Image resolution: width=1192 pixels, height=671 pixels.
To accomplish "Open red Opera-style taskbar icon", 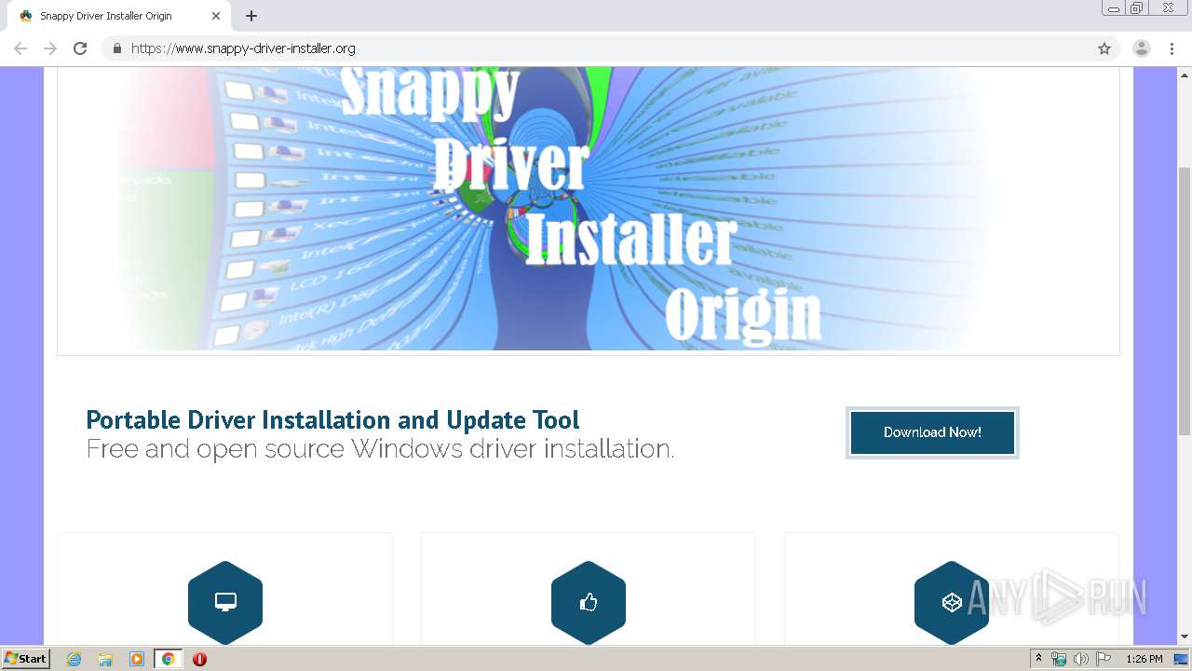I will (x=199, y=659).
